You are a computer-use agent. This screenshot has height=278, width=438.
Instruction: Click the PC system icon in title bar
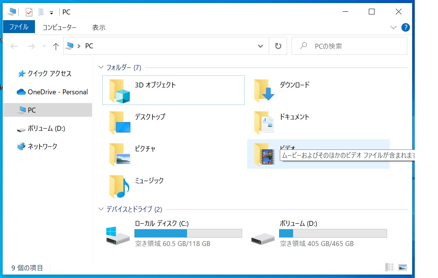coord(12,12)
